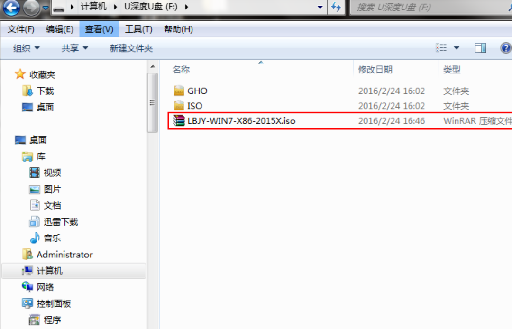This screenshot has width=512, height=329.
Task: Open 控制面板 in the navigation pane
Action: 54,303
